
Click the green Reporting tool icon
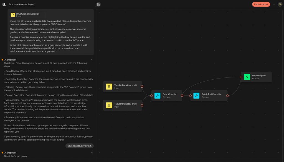pyautogui.click(x=247, y=77)
